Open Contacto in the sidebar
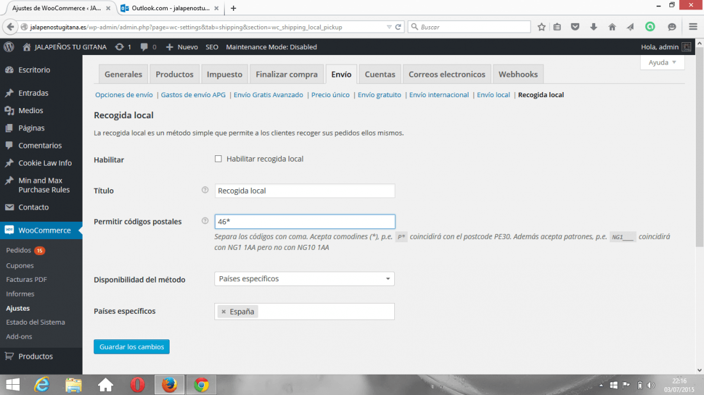The width and height of the screenshot is (704, 395). click(34, 207)
